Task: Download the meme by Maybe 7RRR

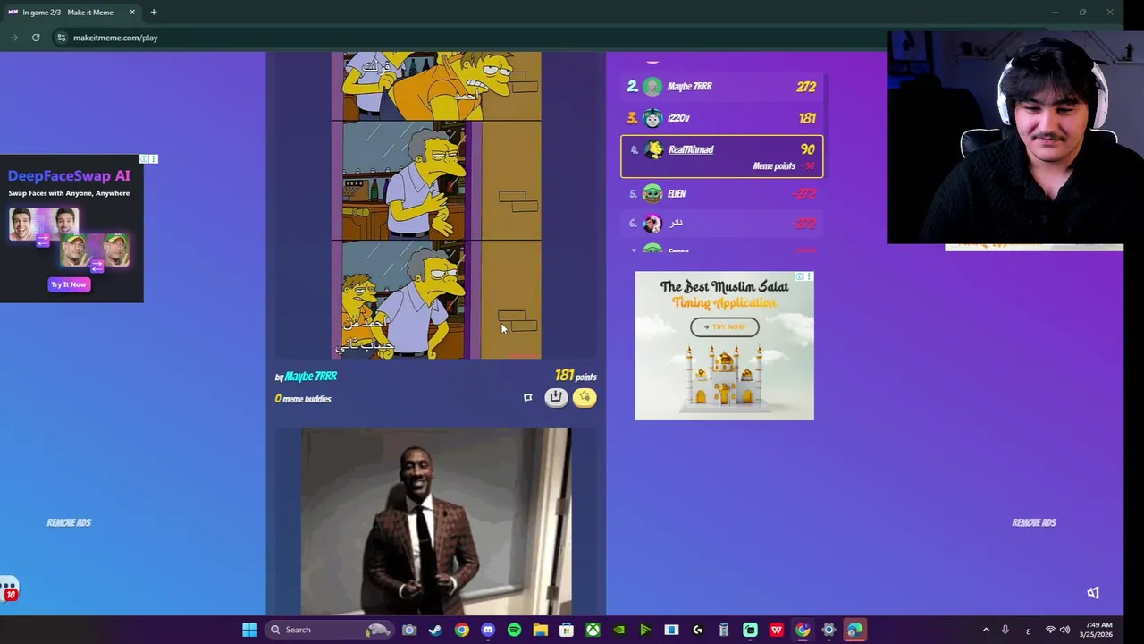Action: tap(556, 397)
